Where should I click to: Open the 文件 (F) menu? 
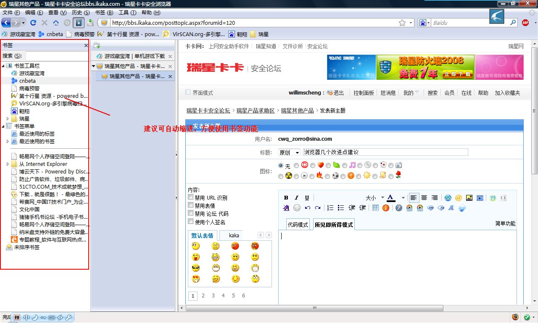click(11, 13)
